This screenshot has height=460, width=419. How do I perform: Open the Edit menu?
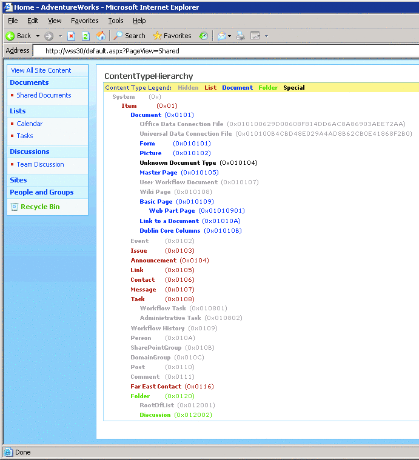coord(33,21)
